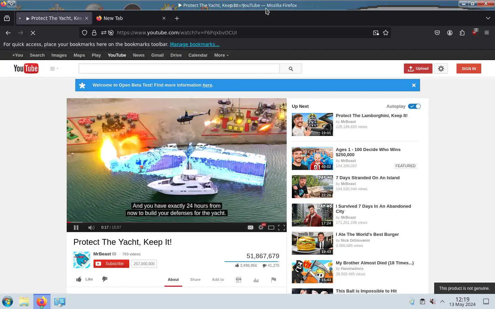Open the transcript icon below the video

tap(239, 280)
